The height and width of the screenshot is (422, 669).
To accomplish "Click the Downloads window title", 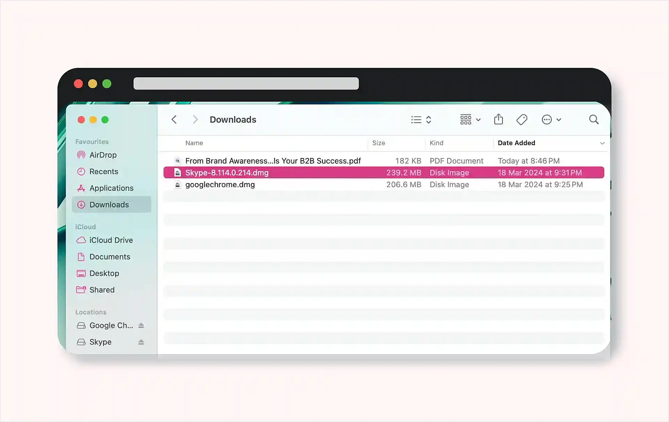I will (x=233, y=120).
